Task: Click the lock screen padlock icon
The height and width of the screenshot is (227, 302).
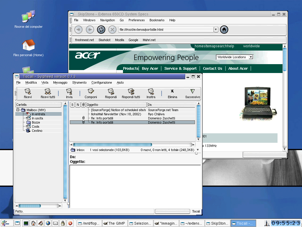Action: 63,223
